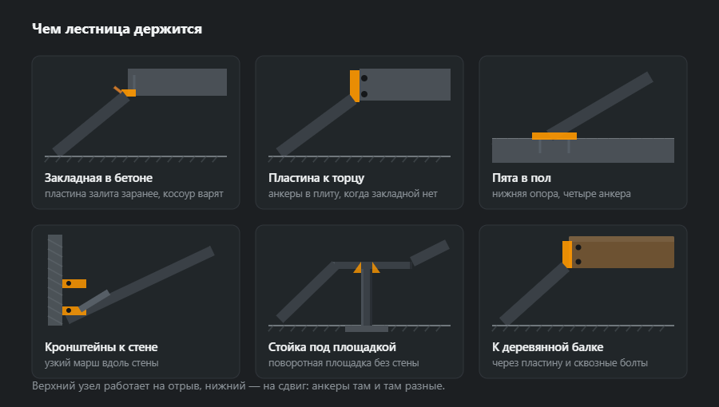
Task: Click the "Чем лестница держится" heading
Action: coord(117,29)
